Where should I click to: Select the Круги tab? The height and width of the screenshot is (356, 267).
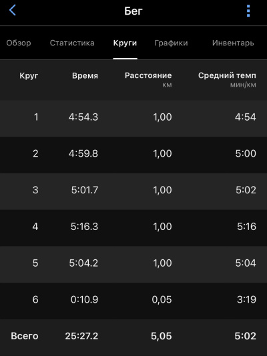(125, 43)
